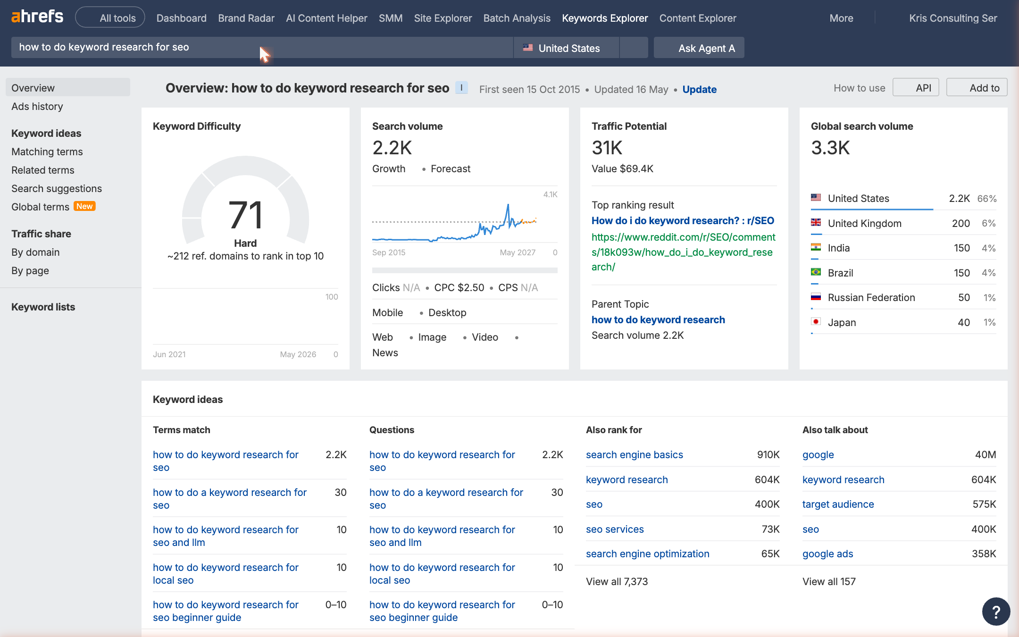This screenshot has width=1019, height=637.
Task: Open Traffic share By domain
Action: (35, 252)
